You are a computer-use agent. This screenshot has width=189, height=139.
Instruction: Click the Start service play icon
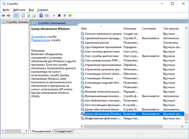click(x=54, y=16)
